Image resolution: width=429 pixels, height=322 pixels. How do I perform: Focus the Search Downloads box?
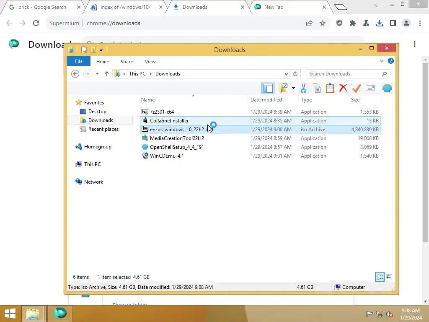pyautogui.click(x=348, y=74)
